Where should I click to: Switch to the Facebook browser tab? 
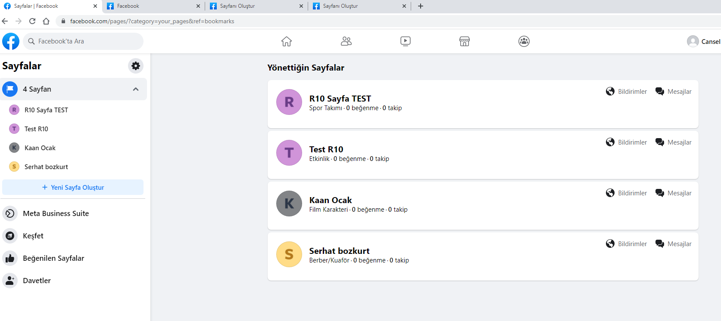pyautogui.click(x=154, y=6)
